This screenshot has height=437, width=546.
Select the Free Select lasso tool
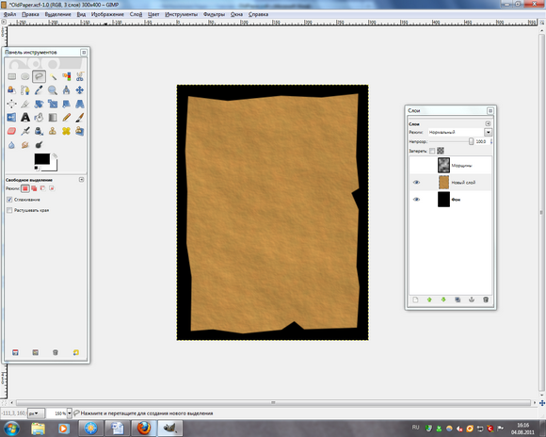39,76
